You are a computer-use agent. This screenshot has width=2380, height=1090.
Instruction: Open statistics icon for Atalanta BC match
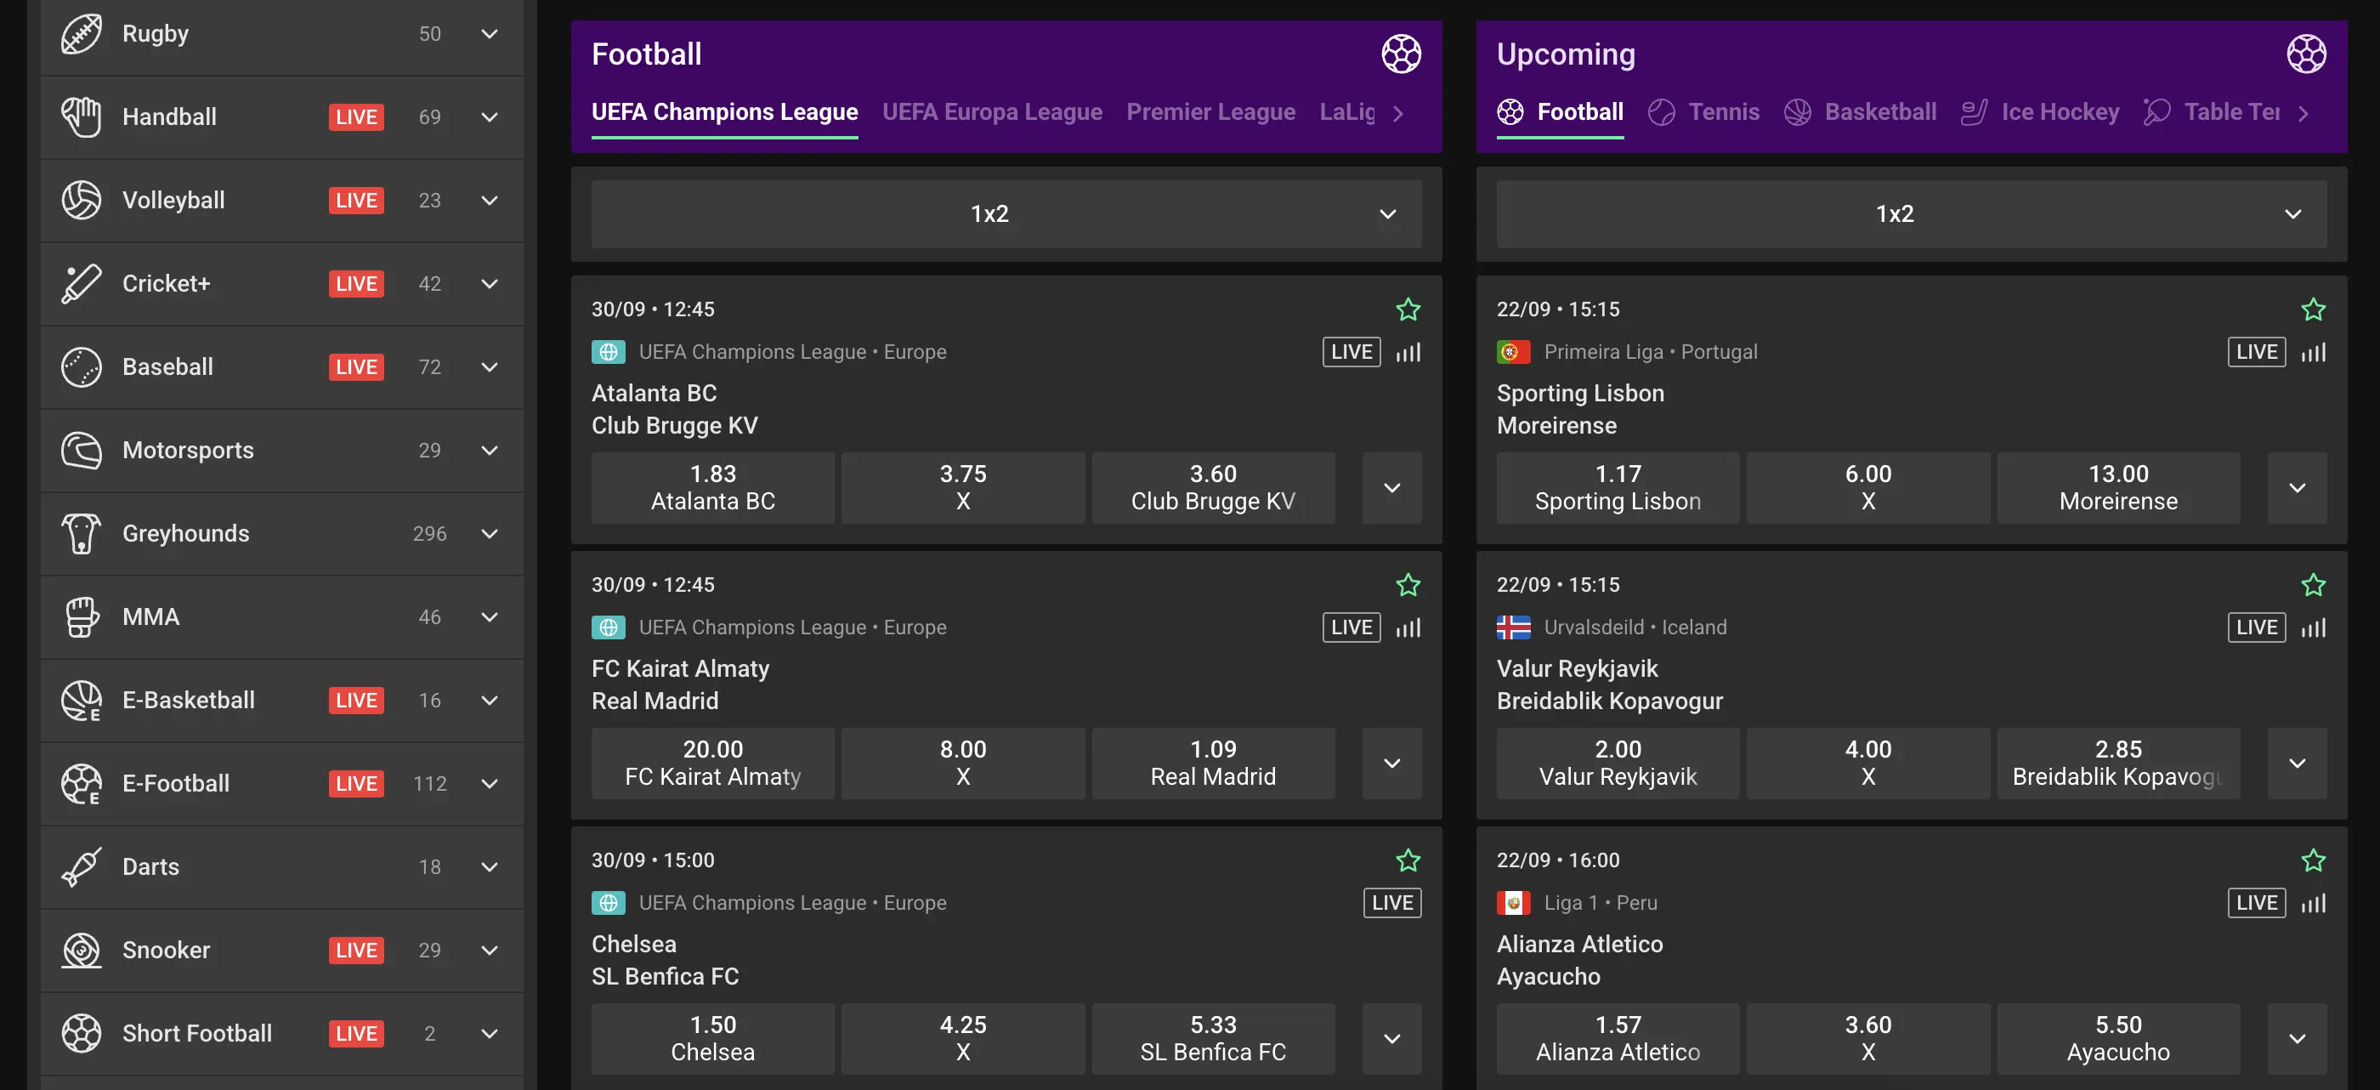1408,352
